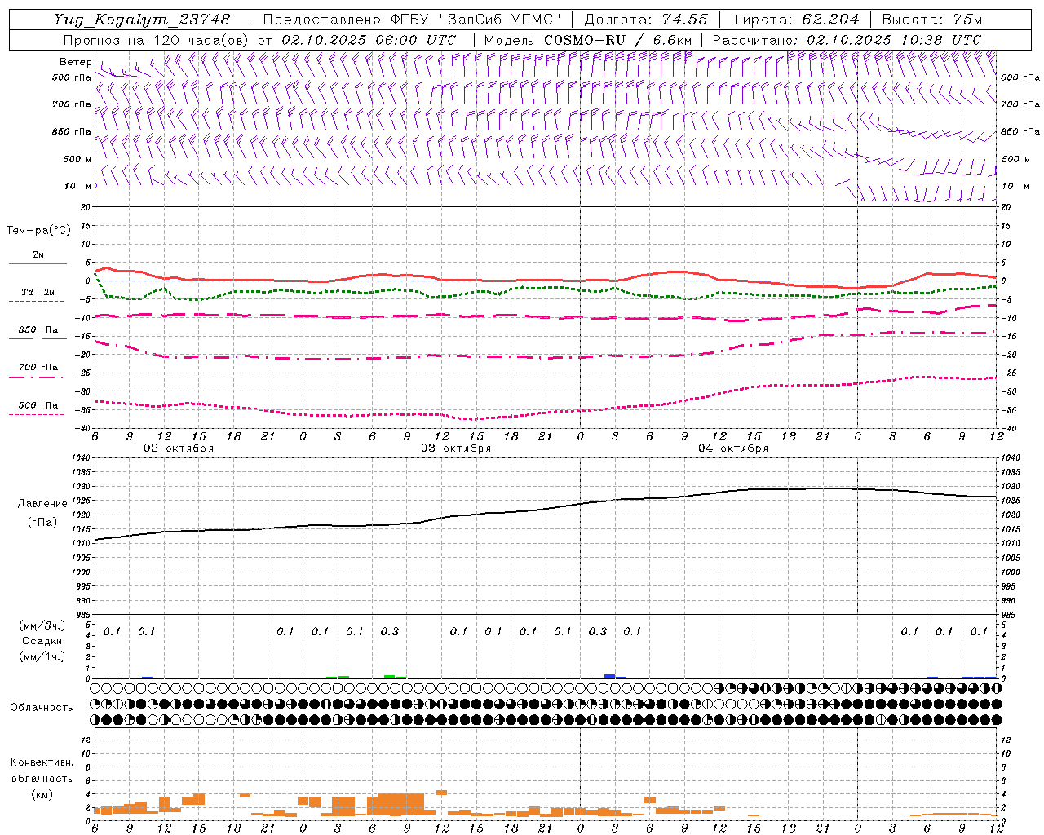
Task: Click the forecast start time 02.10.2025 06:00 UTC
Action: coord(369,40)
